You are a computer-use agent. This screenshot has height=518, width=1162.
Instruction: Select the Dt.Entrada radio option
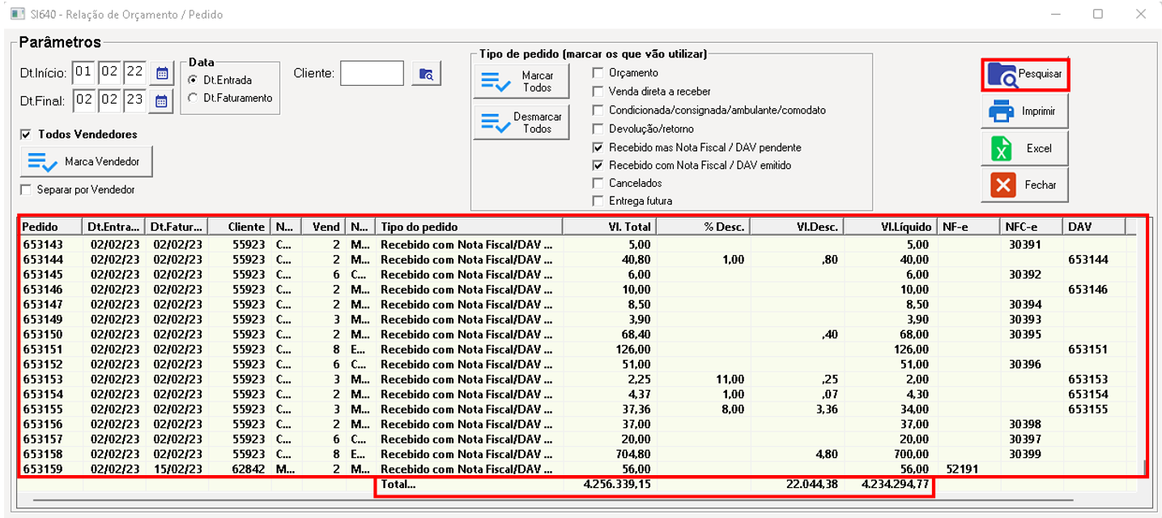(x=193, y=80)
